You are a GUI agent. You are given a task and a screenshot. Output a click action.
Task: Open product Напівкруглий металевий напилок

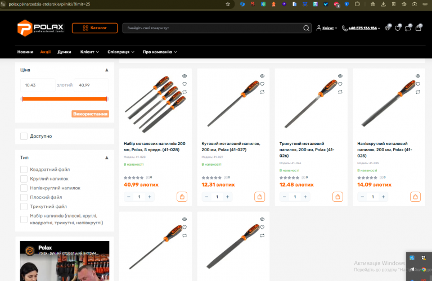click(x=385, y=149)
